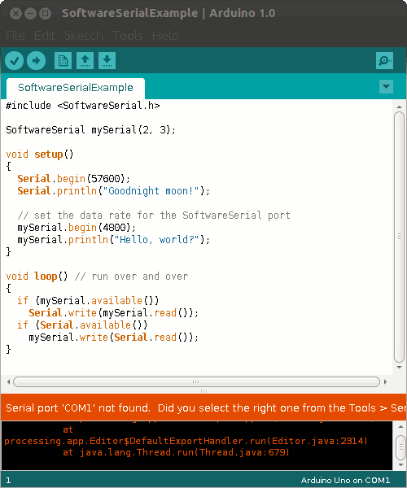407x488 pixels.
Task: Click horizontal scrollbar right arrow
Action: [x=386, y=381]
